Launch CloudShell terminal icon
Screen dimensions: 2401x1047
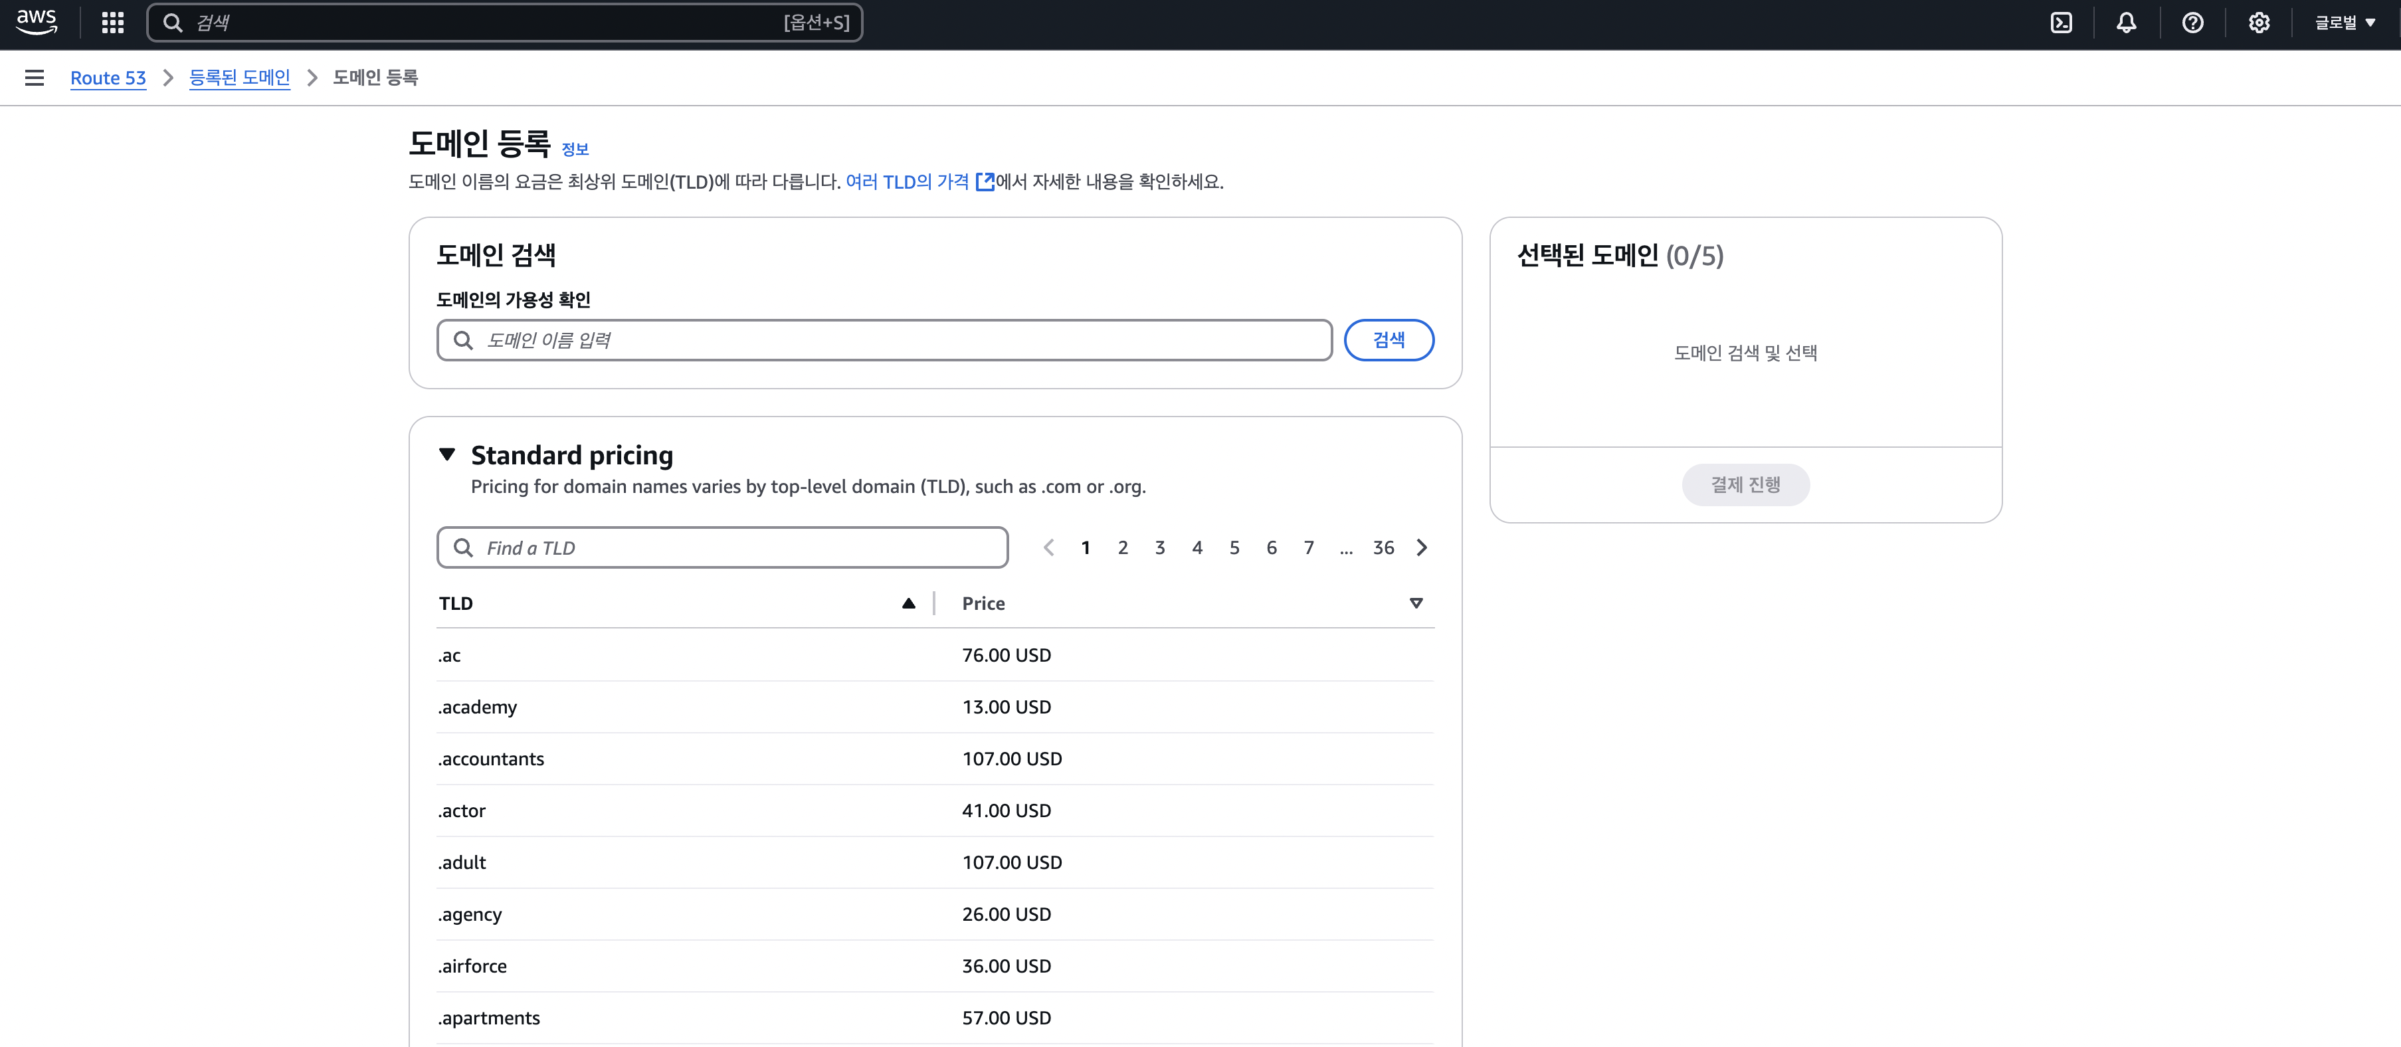2061,23
